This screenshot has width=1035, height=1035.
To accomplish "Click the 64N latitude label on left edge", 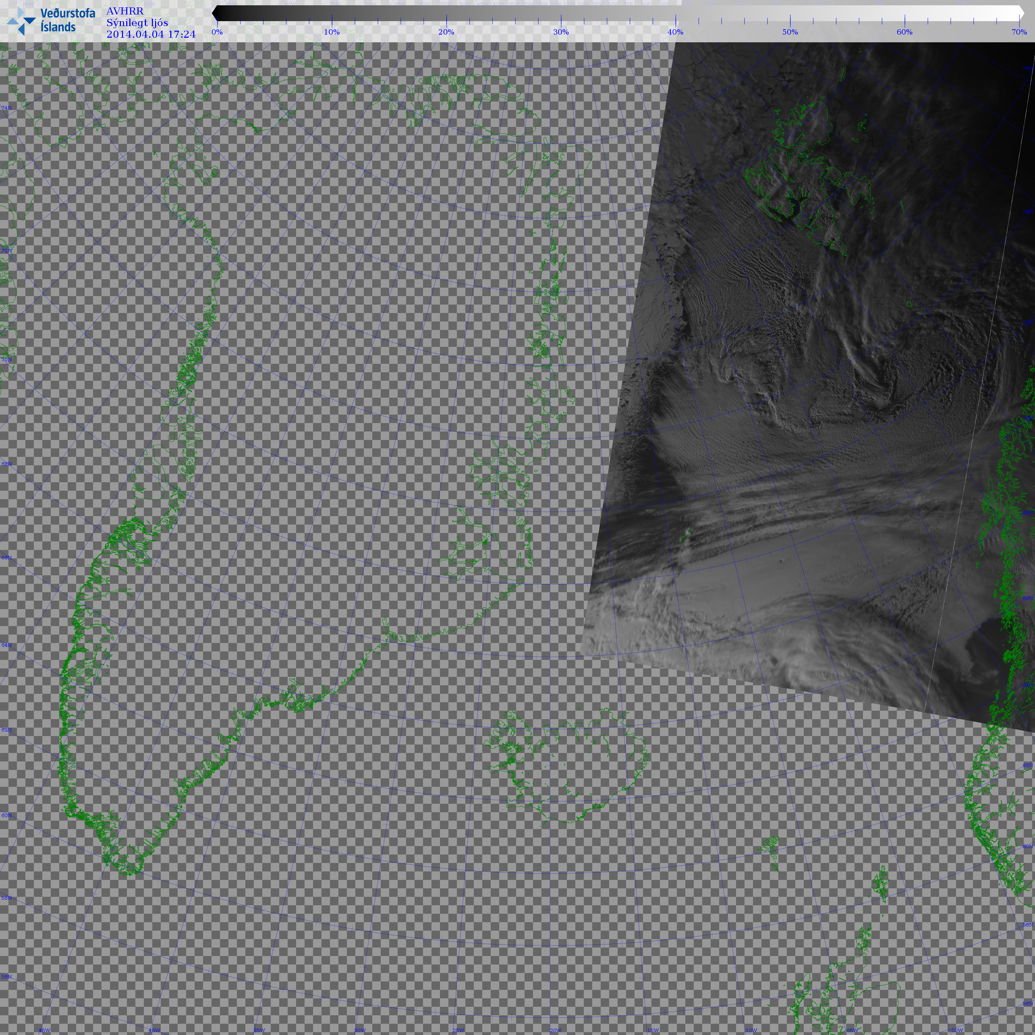I will click(6, 645).
